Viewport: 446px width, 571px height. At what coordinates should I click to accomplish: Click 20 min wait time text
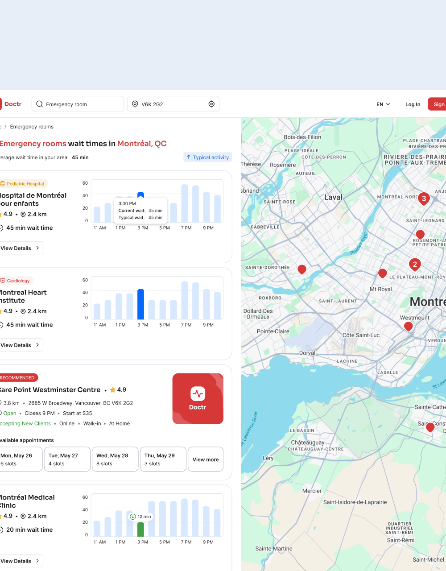click(x=29, y=530)
